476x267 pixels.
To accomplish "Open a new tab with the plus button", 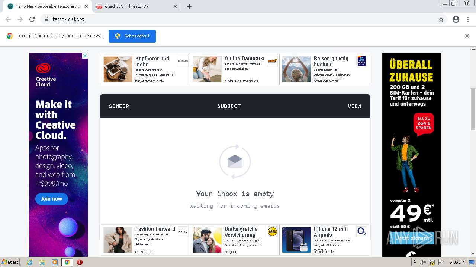I will pos(189,6).
